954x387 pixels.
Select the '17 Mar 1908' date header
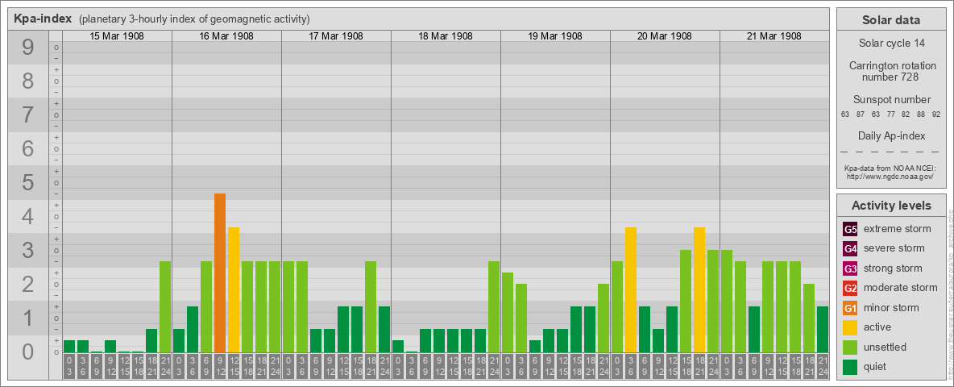coord(336,36)
